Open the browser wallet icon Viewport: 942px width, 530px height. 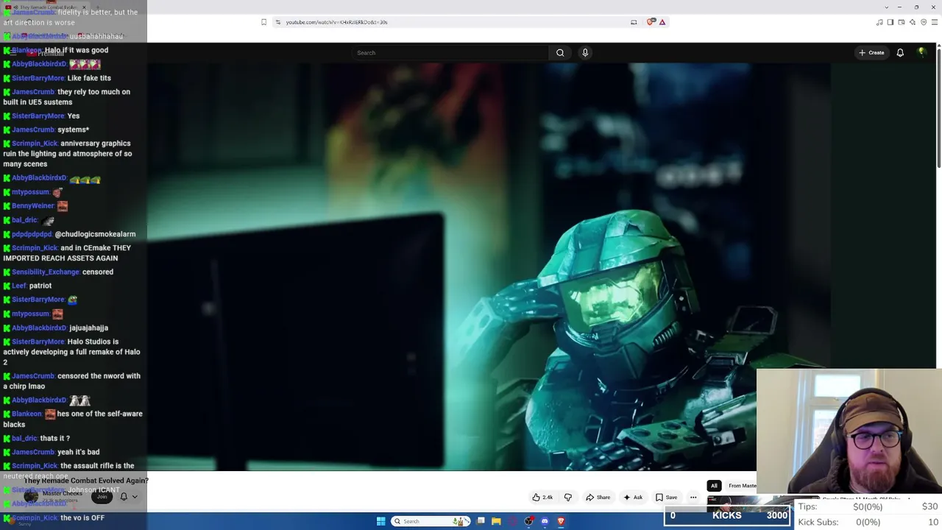(x=902, y=22)
